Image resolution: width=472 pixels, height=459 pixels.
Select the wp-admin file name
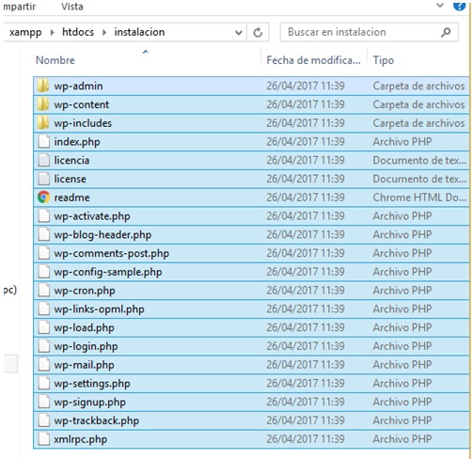coord(78,86)
